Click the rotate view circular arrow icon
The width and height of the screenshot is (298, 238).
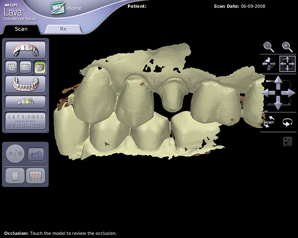coord(287,123)
